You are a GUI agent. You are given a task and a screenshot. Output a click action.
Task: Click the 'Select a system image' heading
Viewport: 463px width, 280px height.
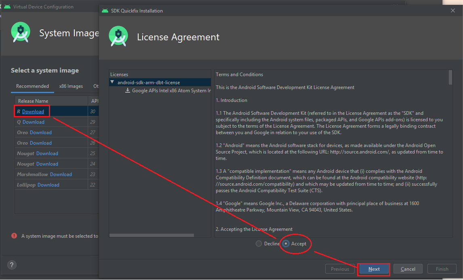coord(45,71)
